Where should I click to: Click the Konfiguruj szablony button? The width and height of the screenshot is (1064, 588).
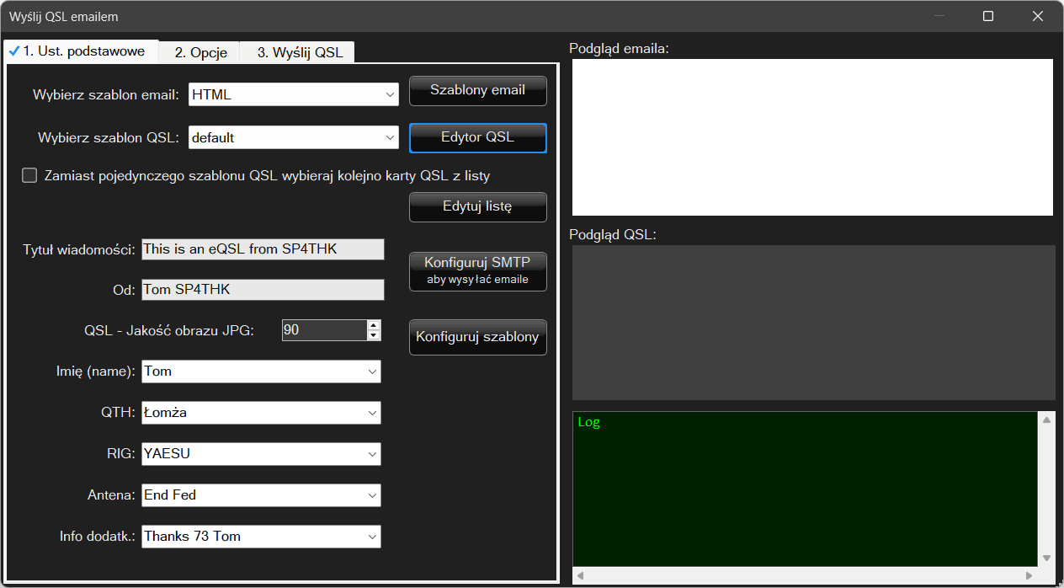(477, 337)
